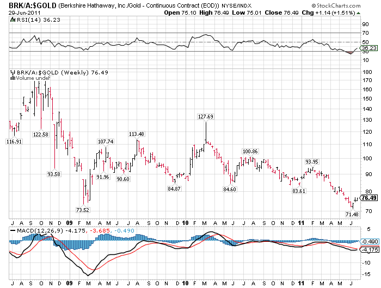
Task: Click the 127.69 peak price label
Action: click(206, 116)
